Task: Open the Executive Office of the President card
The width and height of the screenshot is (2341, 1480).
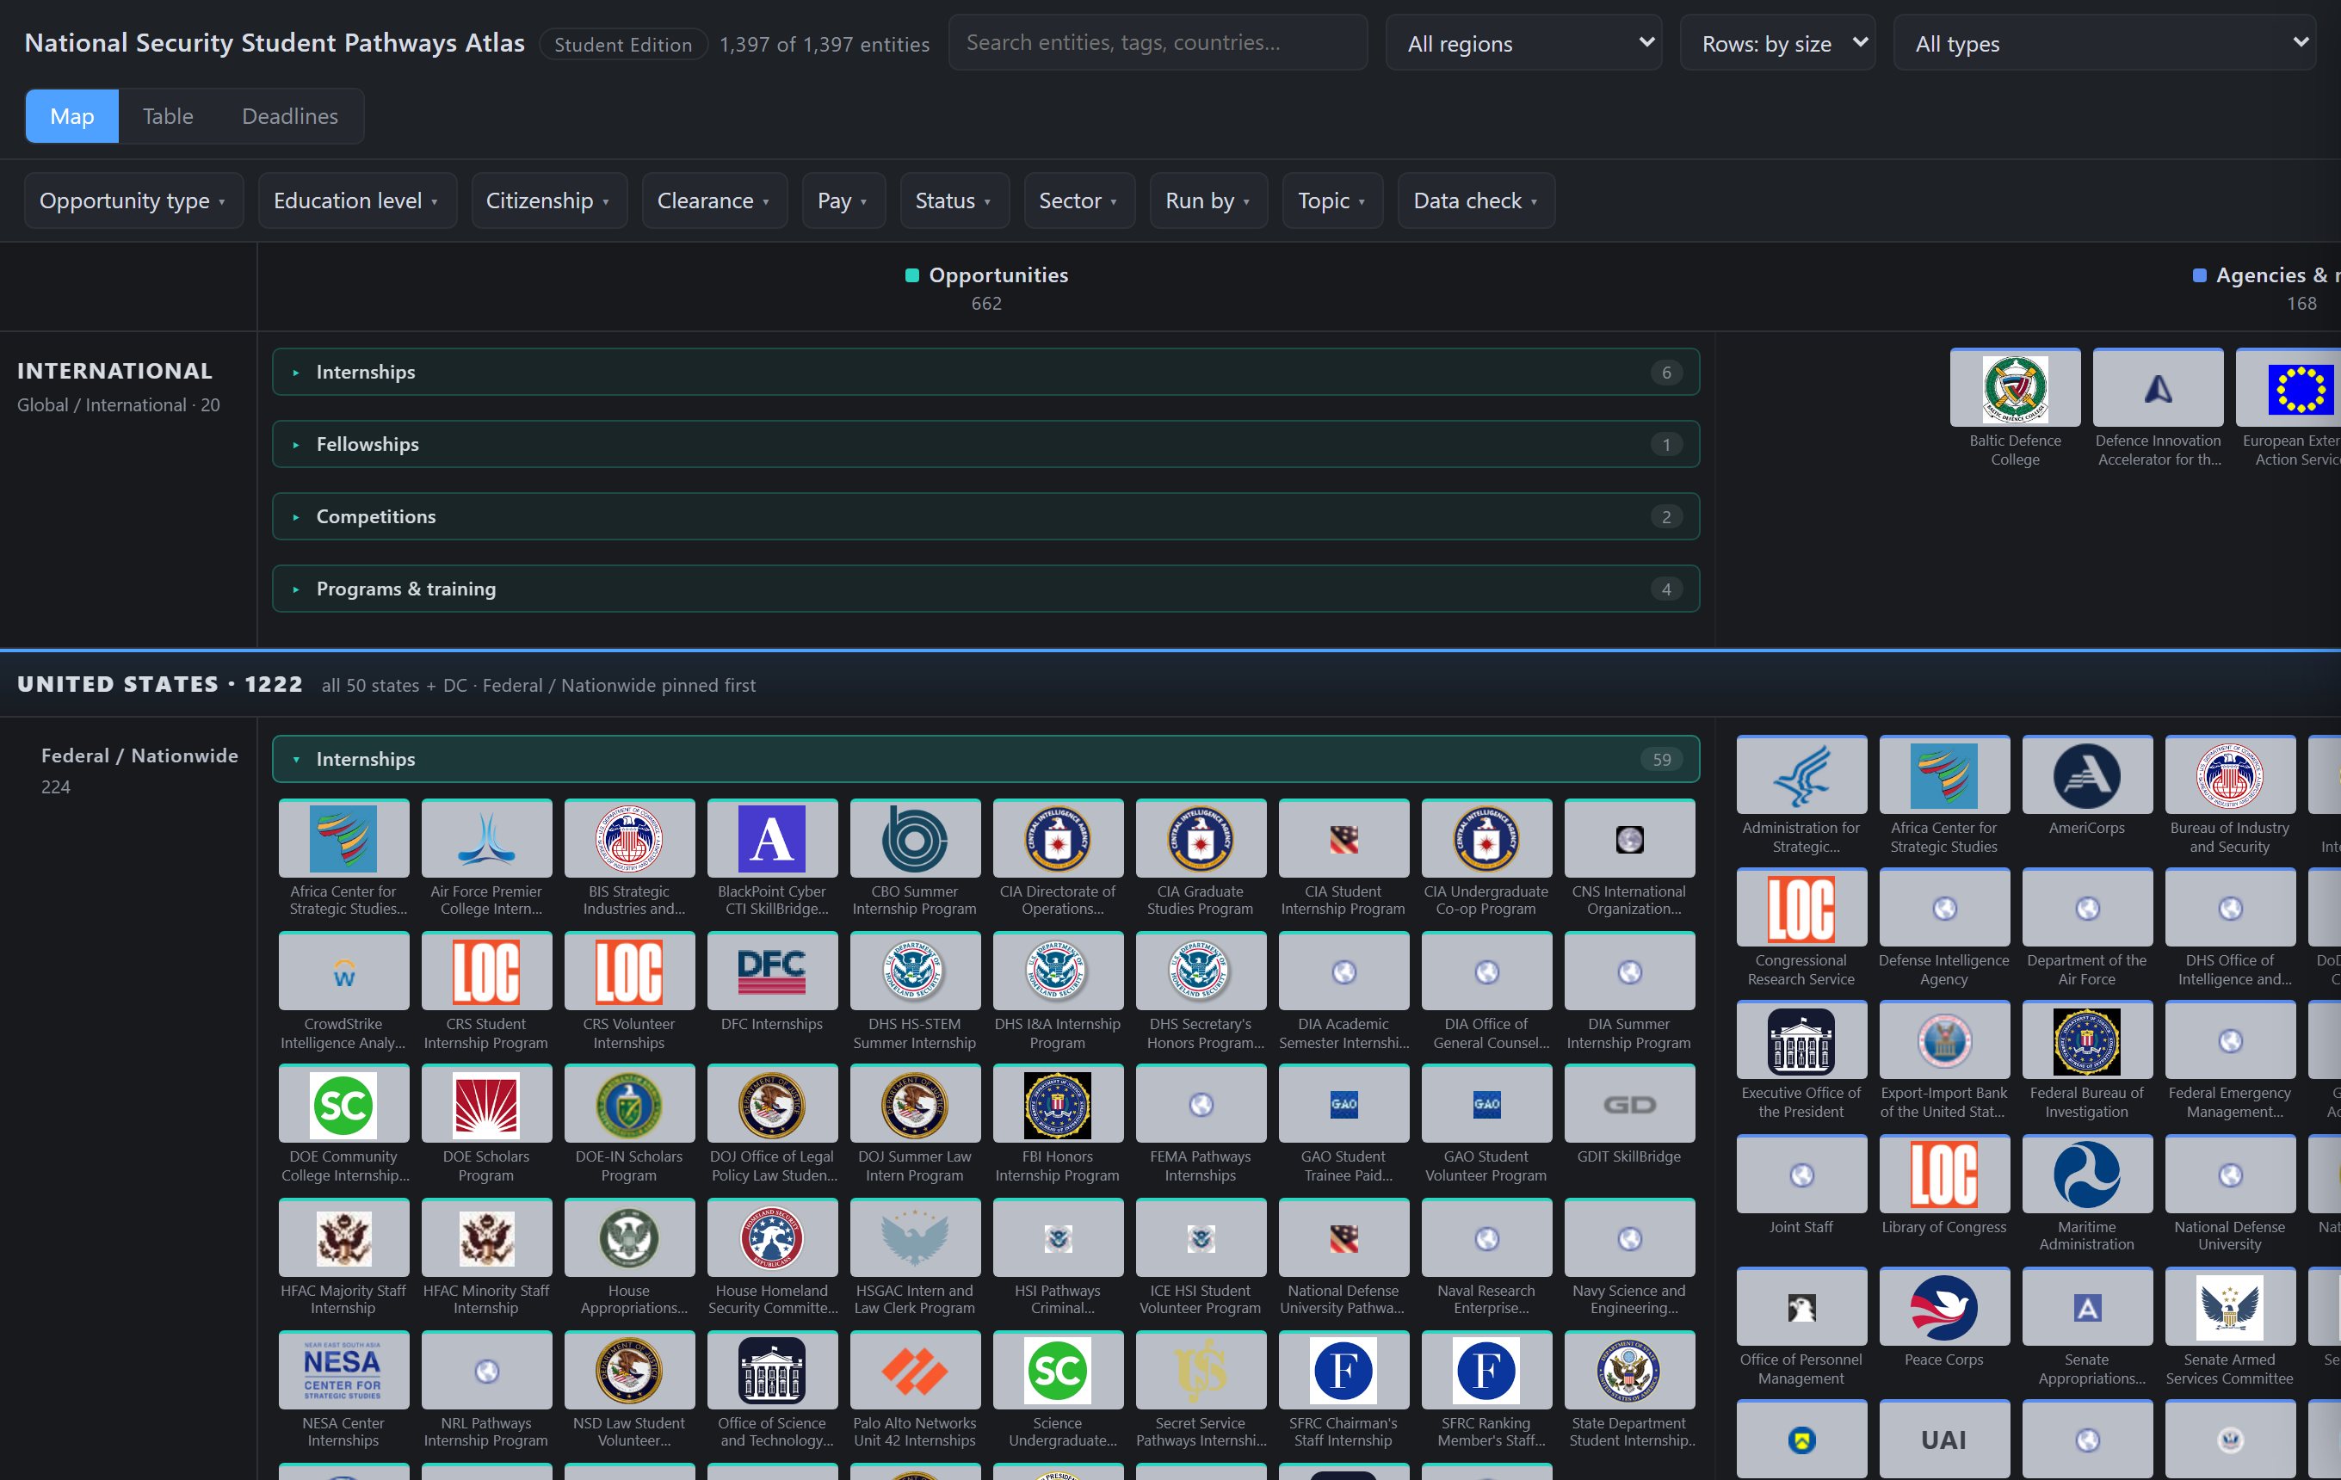Action: (1801, 1061)
